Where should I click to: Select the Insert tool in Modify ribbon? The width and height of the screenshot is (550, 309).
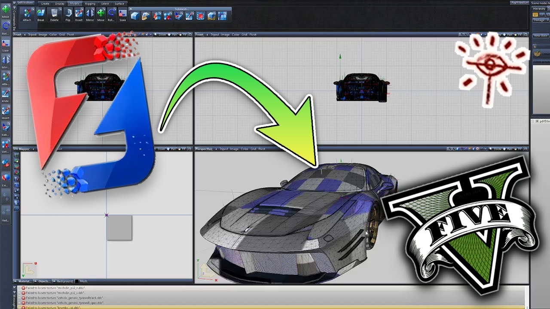click(x=79, y=15)
